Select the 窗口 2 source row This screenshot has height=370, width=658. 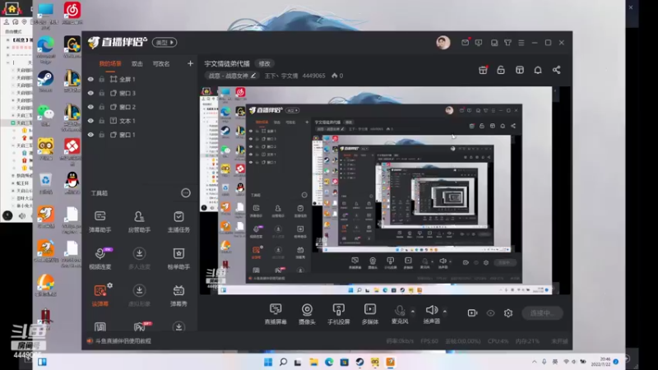pos(139,107)
